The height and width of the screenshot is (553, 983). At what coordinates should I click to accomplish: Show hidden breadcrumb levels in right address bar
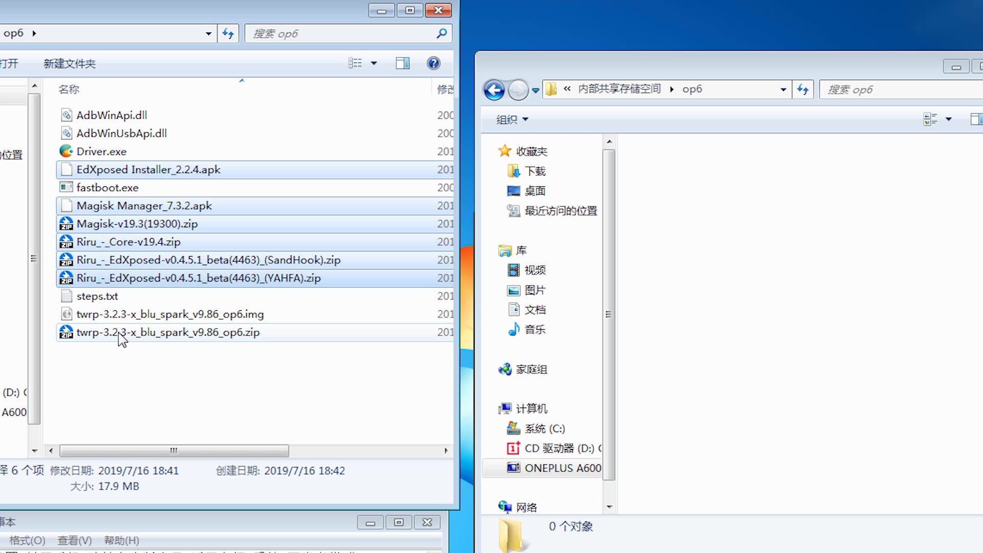pyautogui.click(x=567, y=89)
